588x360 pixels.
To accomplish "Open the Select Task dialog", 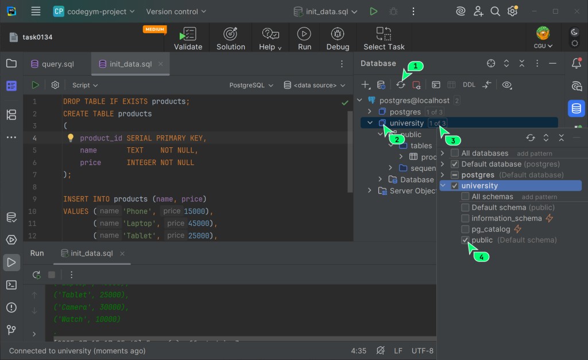I will (x=384, y=38).
